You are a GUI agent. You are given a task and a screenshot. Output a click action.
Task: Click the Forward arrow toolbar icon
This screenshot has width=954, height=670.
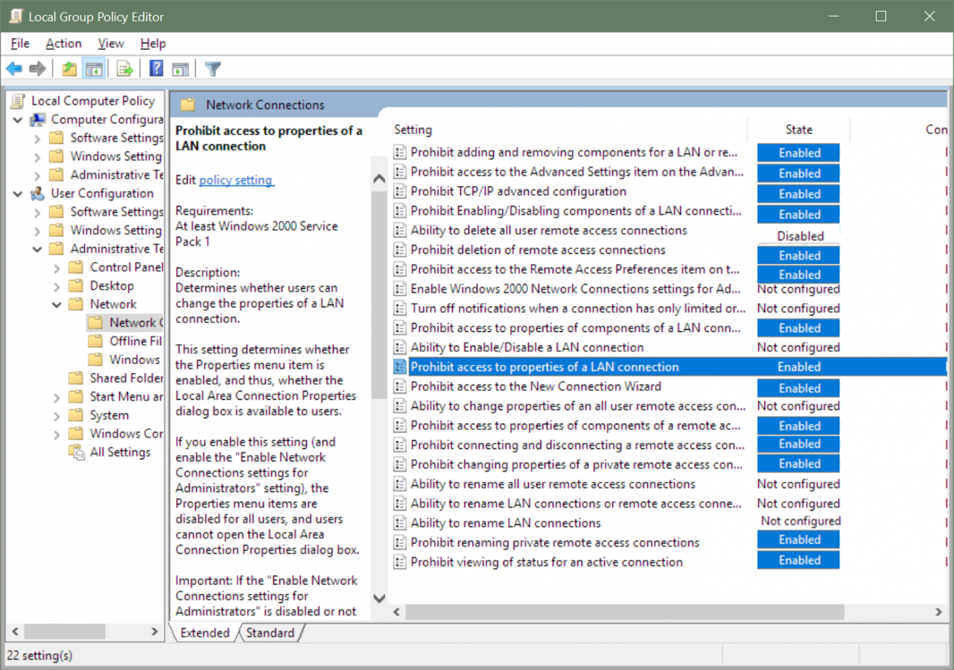[37, 69]
